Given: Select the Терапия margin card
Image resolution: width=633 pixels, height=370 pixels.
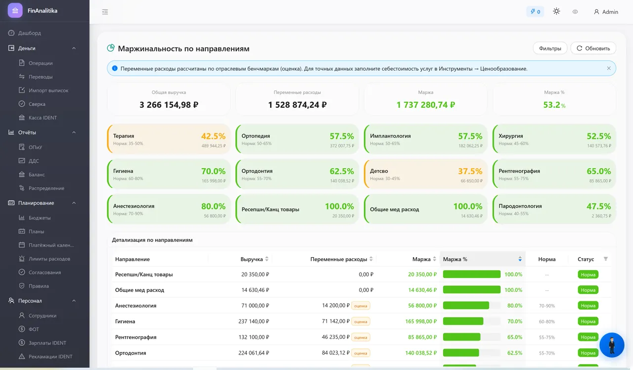Looking at the screenshot, I should 169,139.
